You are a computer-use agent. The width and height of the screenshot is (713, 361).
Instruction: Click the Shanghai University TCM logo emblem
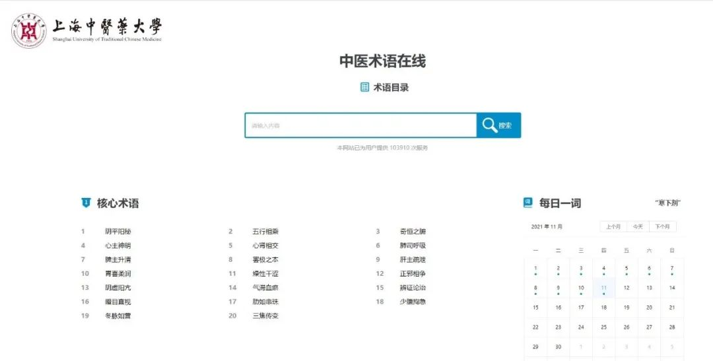[x=28, y=30]
